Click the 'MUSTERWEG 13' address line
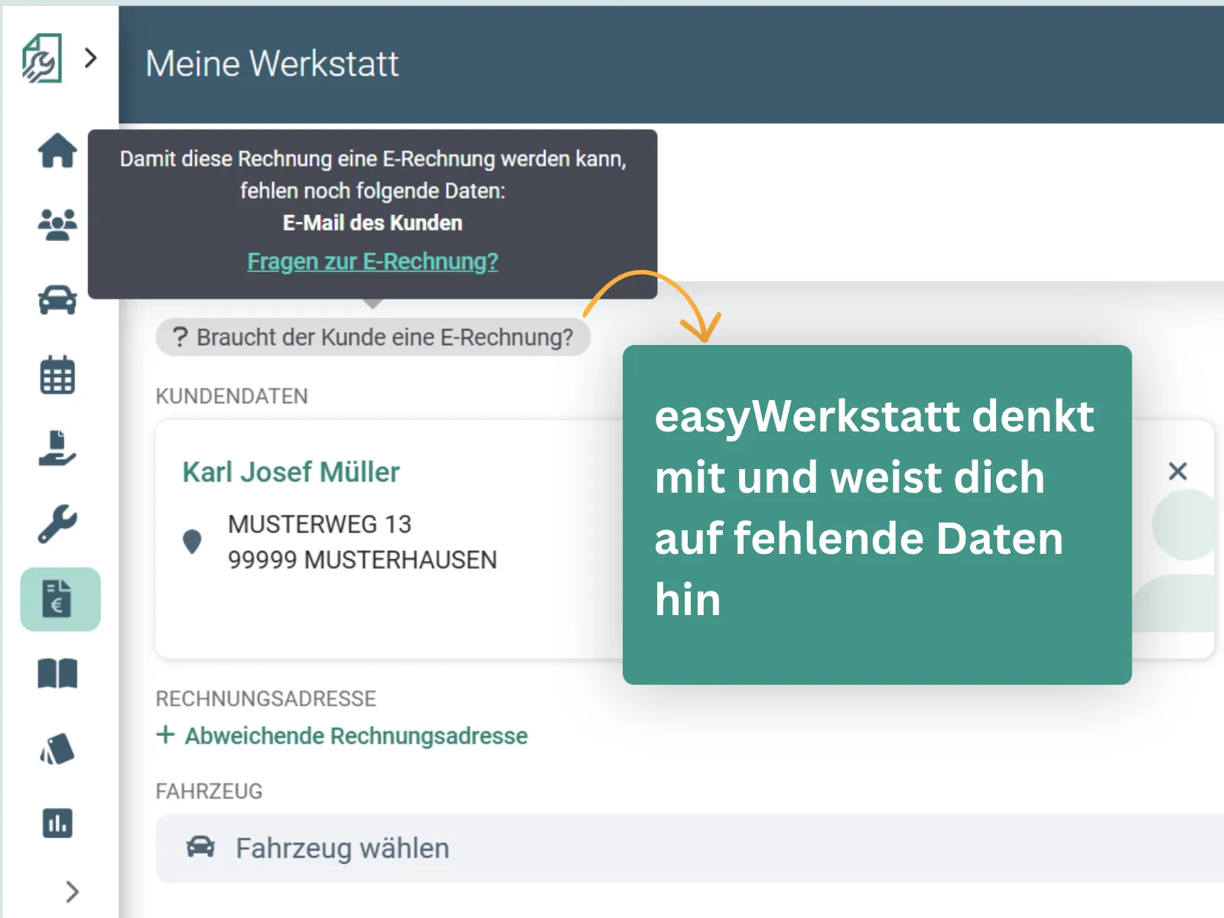Screen dimensions: 1224x918 point(320,525)
